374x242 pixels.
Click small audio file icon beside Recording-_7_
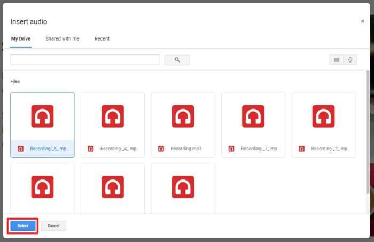pyautogui.click(x=231, y=149)
